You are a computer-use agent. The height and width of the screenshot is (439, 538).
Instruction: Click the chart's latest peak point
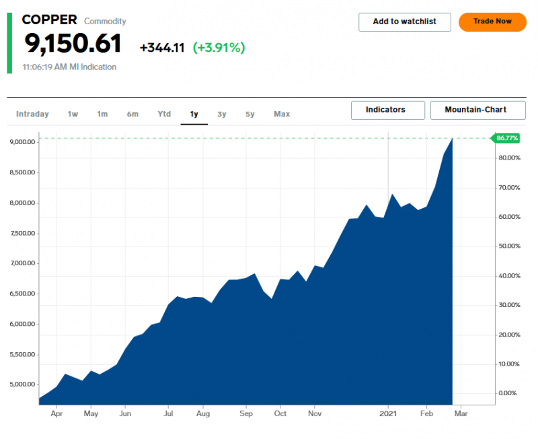tap(452, 139)
